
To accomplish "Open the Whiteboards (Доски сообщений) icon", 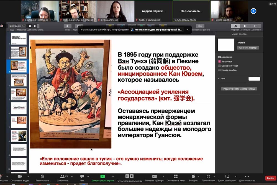I will click(227, 177).
